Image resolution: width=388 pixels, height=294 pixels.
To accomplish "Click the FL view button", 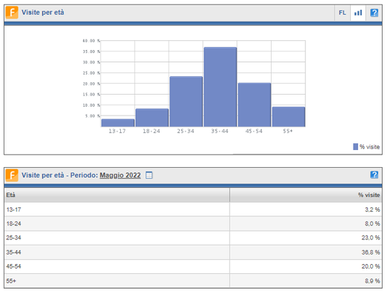I will (x=342, y=13).
